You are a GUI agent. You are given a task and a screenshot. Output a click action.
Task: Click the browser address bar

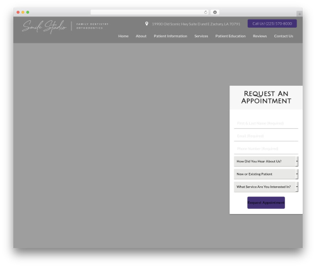pyautogui.click(x=150, y=12)
